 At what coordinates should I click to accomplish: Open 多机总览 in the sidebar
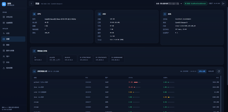13,17
